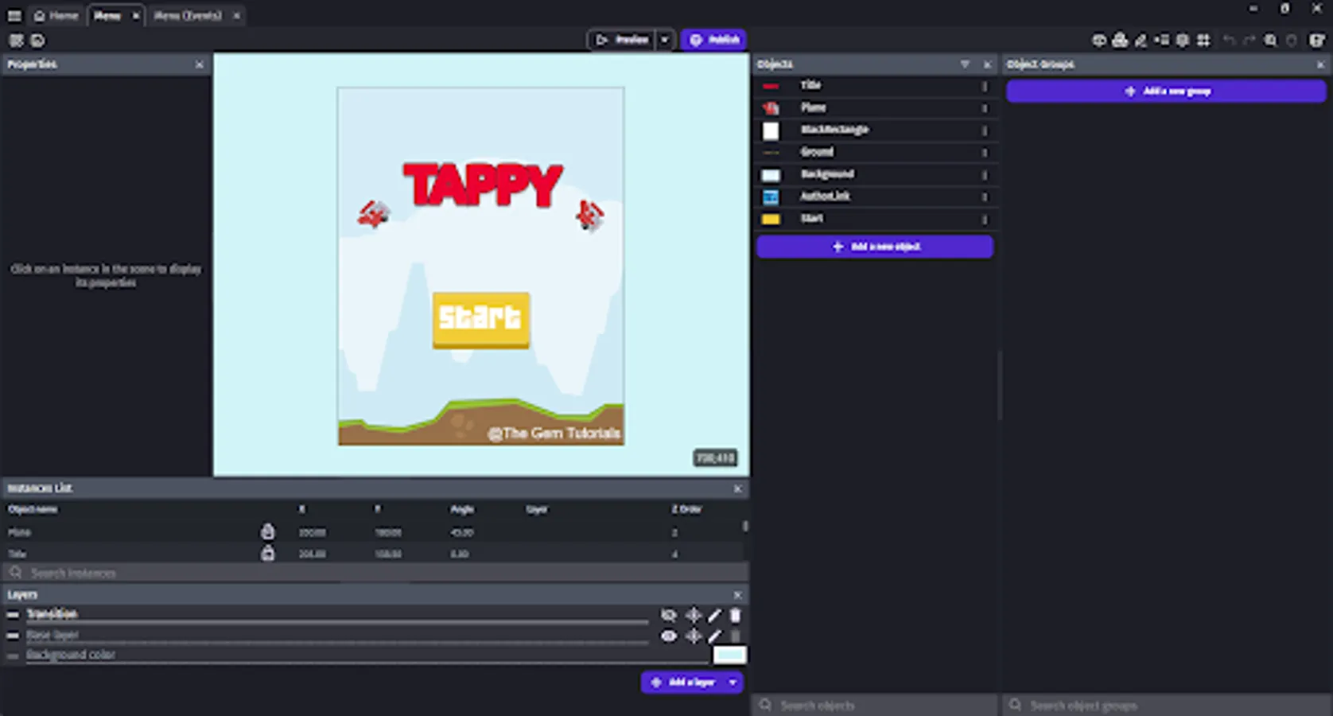This screenshot has width=1333, height=716.
Task: Click the Publish button
Action: click(x=713, y=40)
